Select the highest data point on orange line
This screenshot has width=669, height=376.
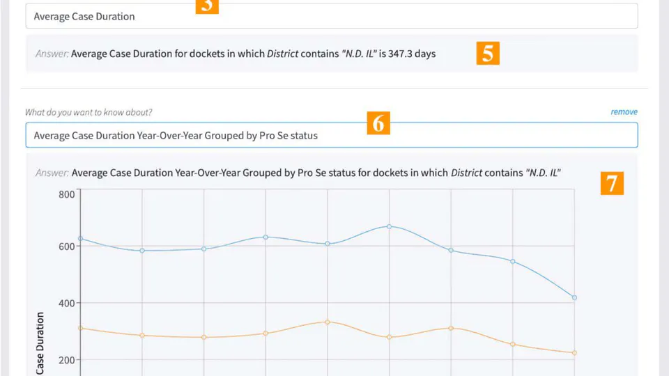click(x=328, y=322)
